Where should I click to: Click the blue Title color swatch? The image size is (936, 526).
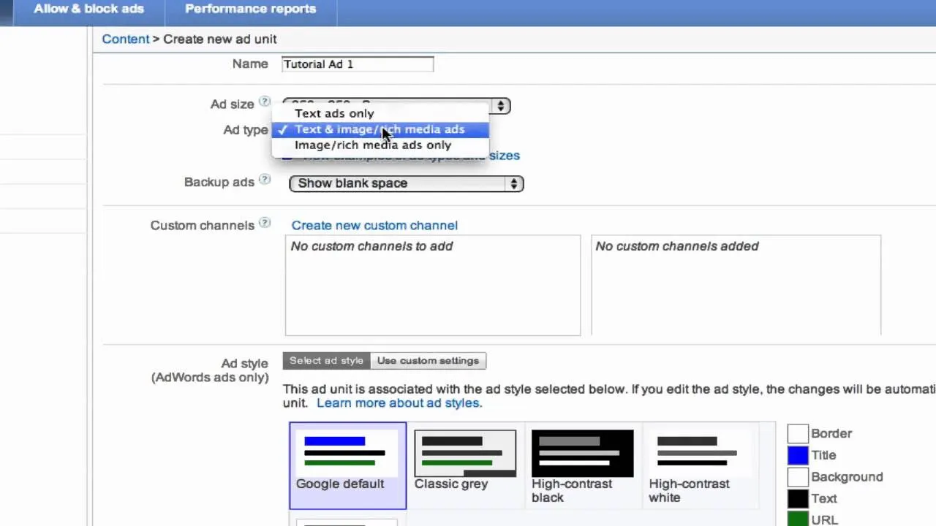[x=798, y=455]
